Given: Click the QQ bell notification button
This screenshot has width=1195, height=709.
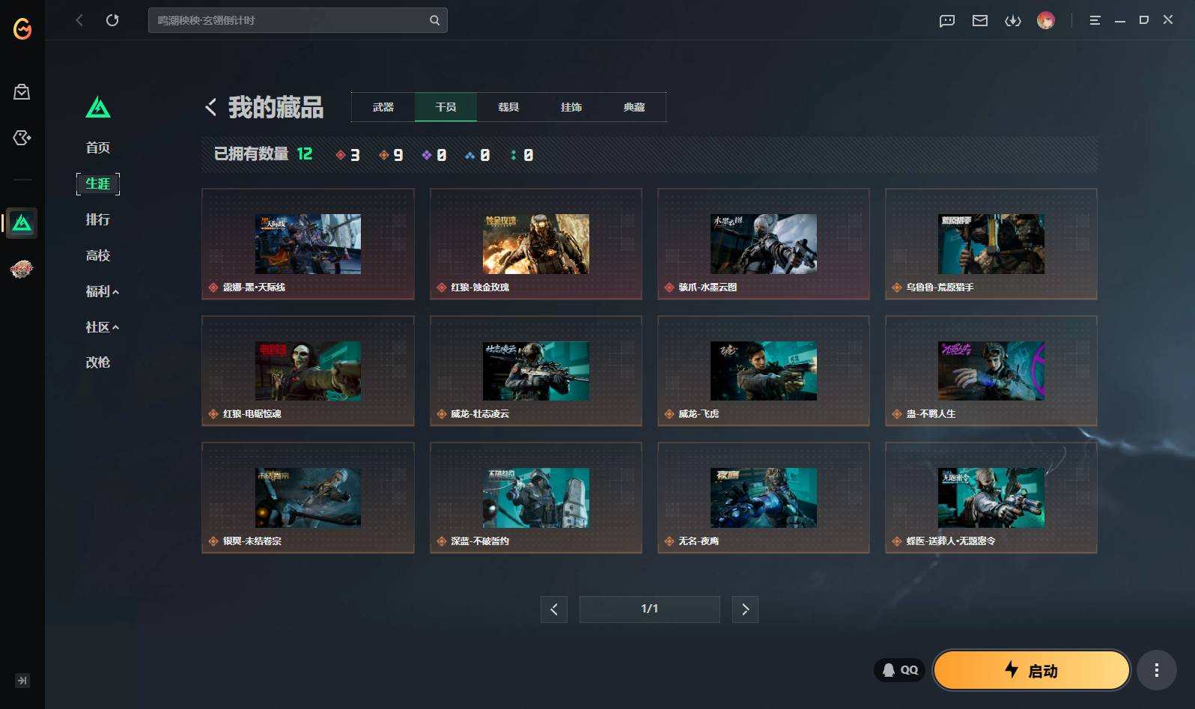Looking at the screenshot, I should point(900,670).
